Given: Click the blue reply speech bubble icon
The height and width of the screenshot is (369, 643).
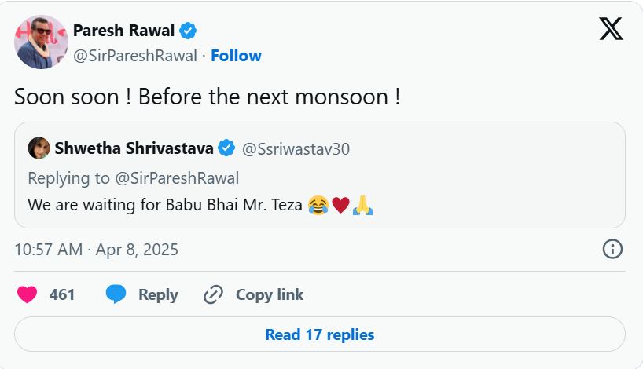Looking at the screenshot, I should (x=116, y=294).
